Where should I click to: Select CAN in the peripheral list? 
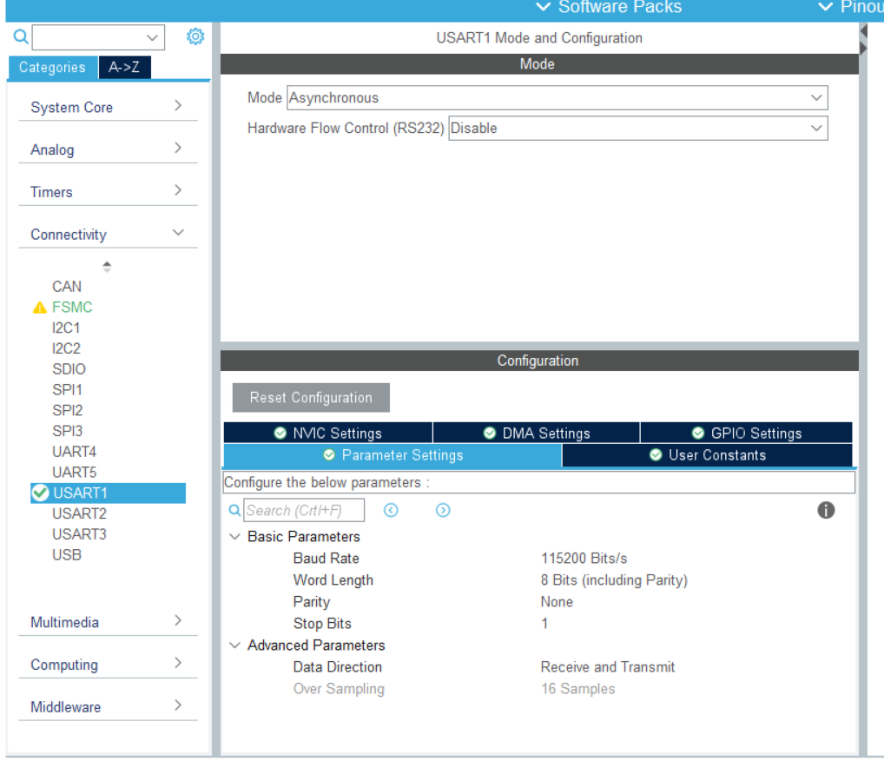coord(67,287)
